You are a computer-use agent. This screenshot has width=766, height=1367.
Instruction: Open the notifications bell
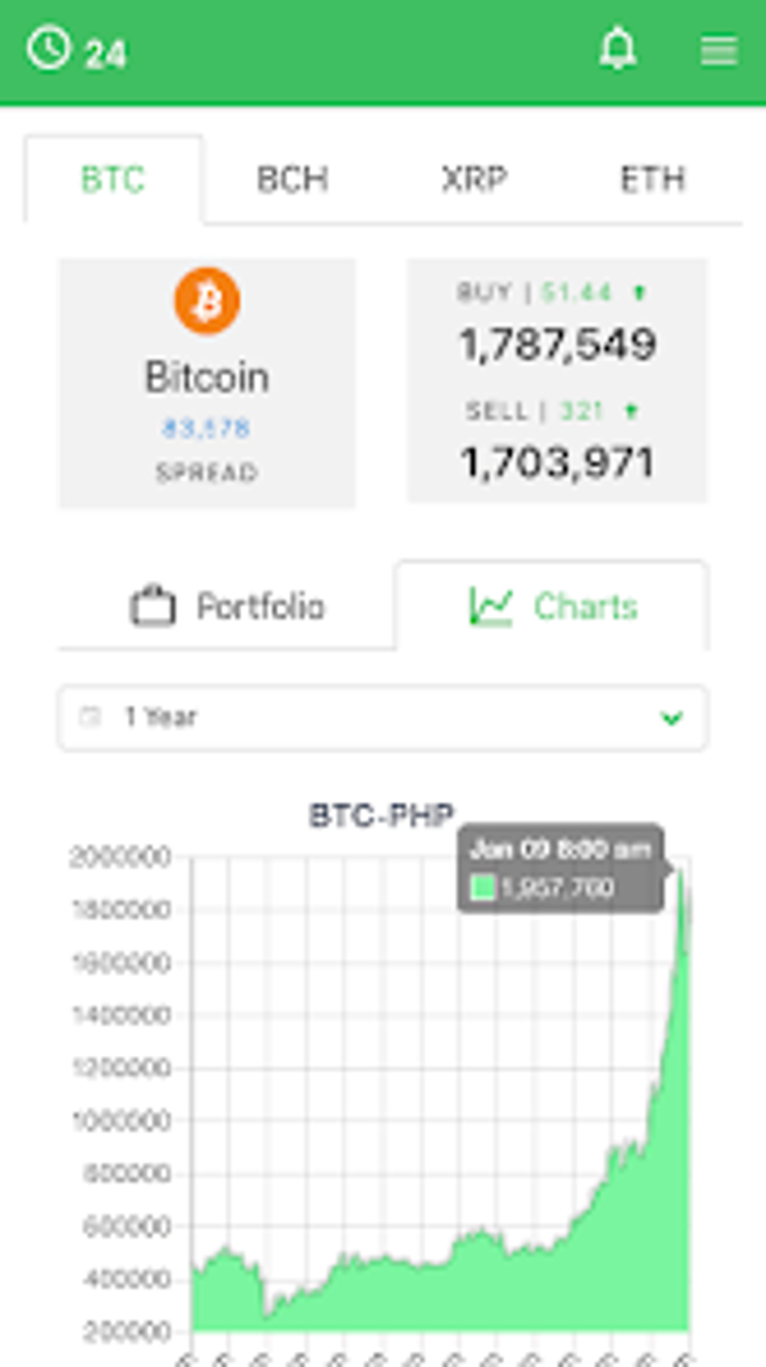pyautogui.click(x=617, y=50)
